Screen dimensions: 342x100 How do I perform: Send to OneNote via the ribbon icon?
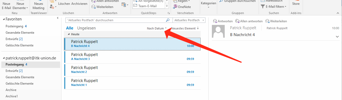pyautogui.click(x=175, y=7)
